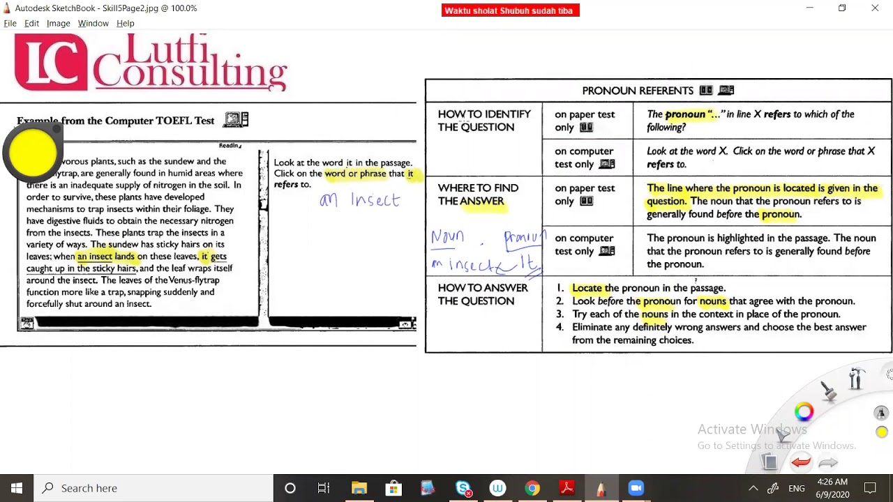Open the tools (hammer and wrench) lagoon icon
Screen dimensions: 893x502
(856, 379)
